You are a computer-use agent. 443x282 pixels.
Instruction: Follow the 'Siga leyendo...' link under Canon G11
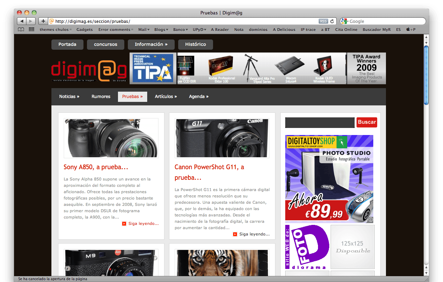(x=255, y=234)
